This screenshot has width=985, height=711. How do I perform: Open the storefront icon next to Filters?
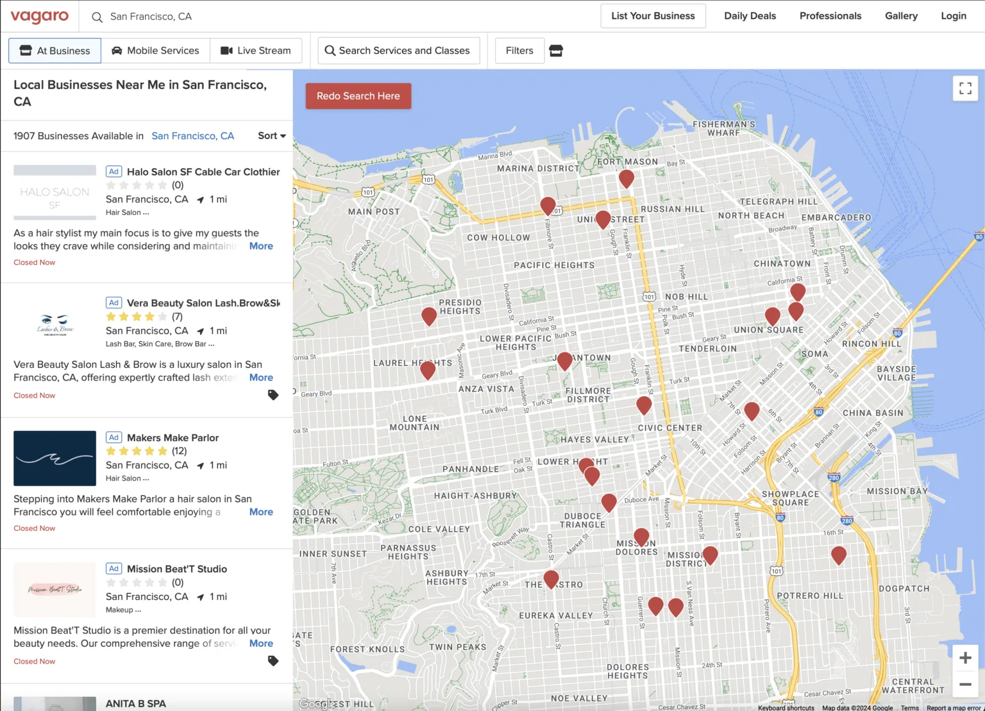click(556, 51)
